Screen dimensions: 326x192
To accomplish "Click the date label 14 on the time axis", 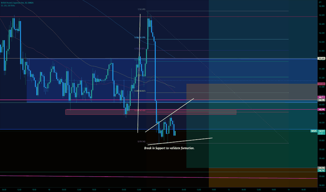I will (289, 190).
